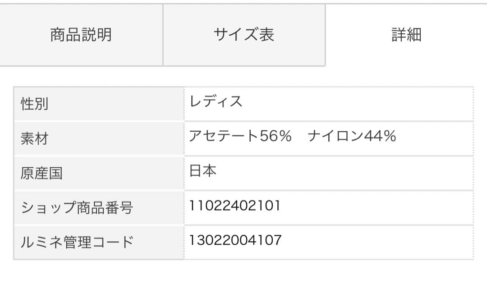The width and height of the screenshot is (487, 289).
Task: Click the 原産国 row label
Action: pos(41,173)
